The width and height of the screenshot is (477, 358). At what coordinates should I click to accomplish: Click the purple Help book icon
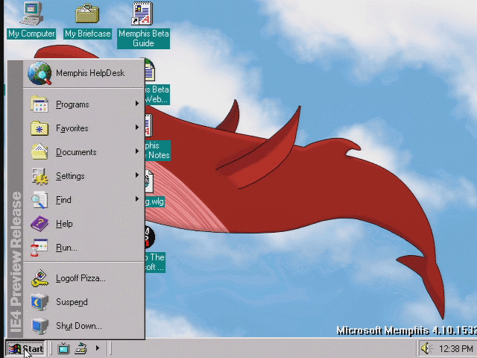40,224
